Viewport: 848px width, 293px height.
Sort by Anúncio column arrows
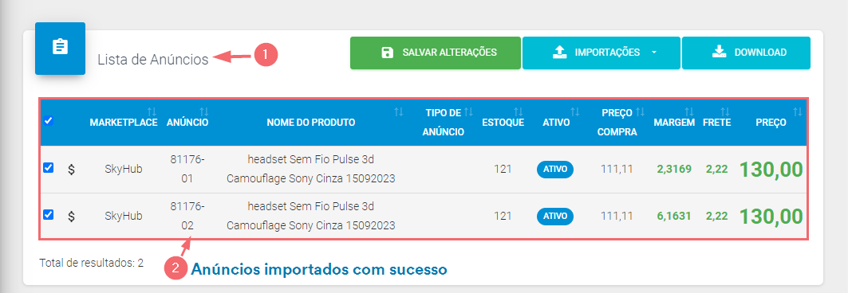(x=204, y=111)
